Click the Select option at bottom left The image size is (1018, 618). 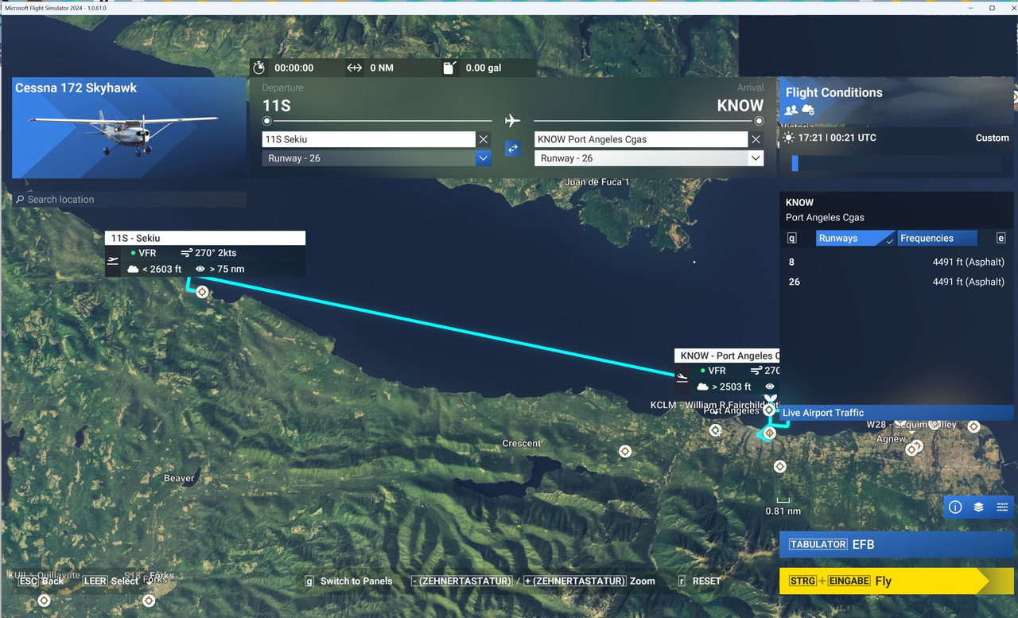click(111, 581)
